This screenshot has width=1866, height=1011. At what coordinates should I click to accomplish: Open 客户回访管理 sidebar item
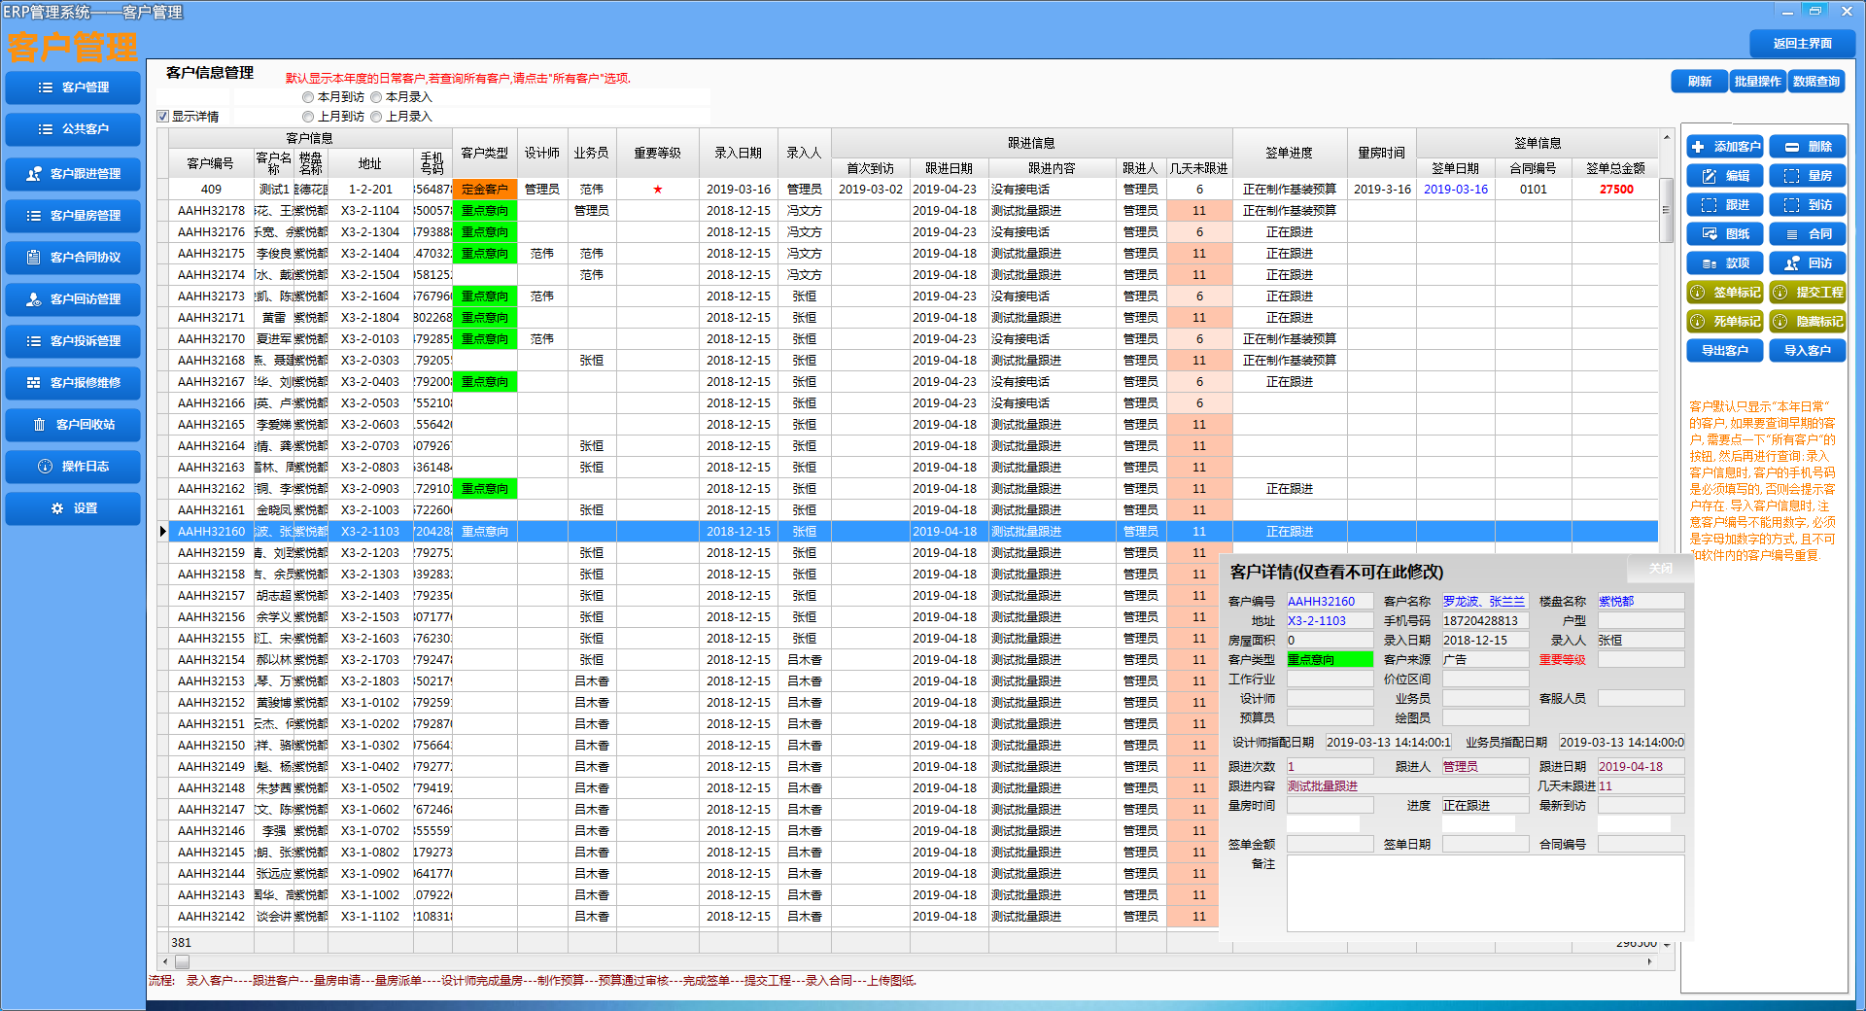[x=73, y=299]
